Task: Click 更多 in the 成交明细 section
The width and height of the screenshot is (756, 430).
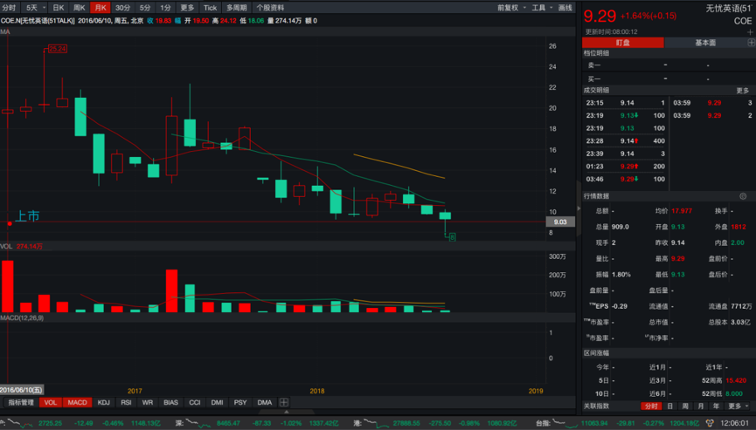Action: click(742, 90)
